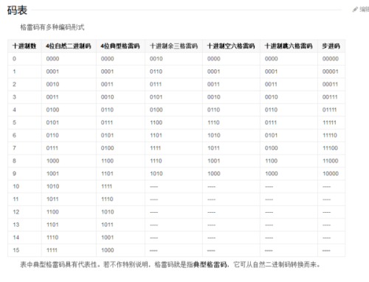Select step code cell 00001
Screen dimensions: 369x282
(x=331, y=71)
